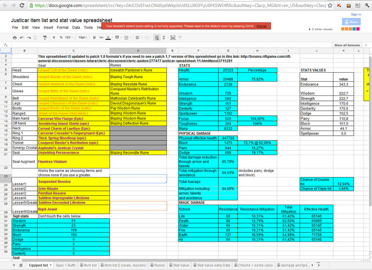Click Show all formulas button
Viewport: 372px width, 270px height.
pyautogui.click(x=347, y=45)
